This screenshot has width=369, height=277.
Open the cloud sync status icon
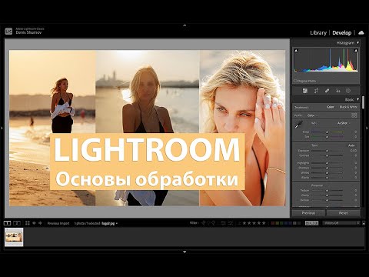[361, 32]
